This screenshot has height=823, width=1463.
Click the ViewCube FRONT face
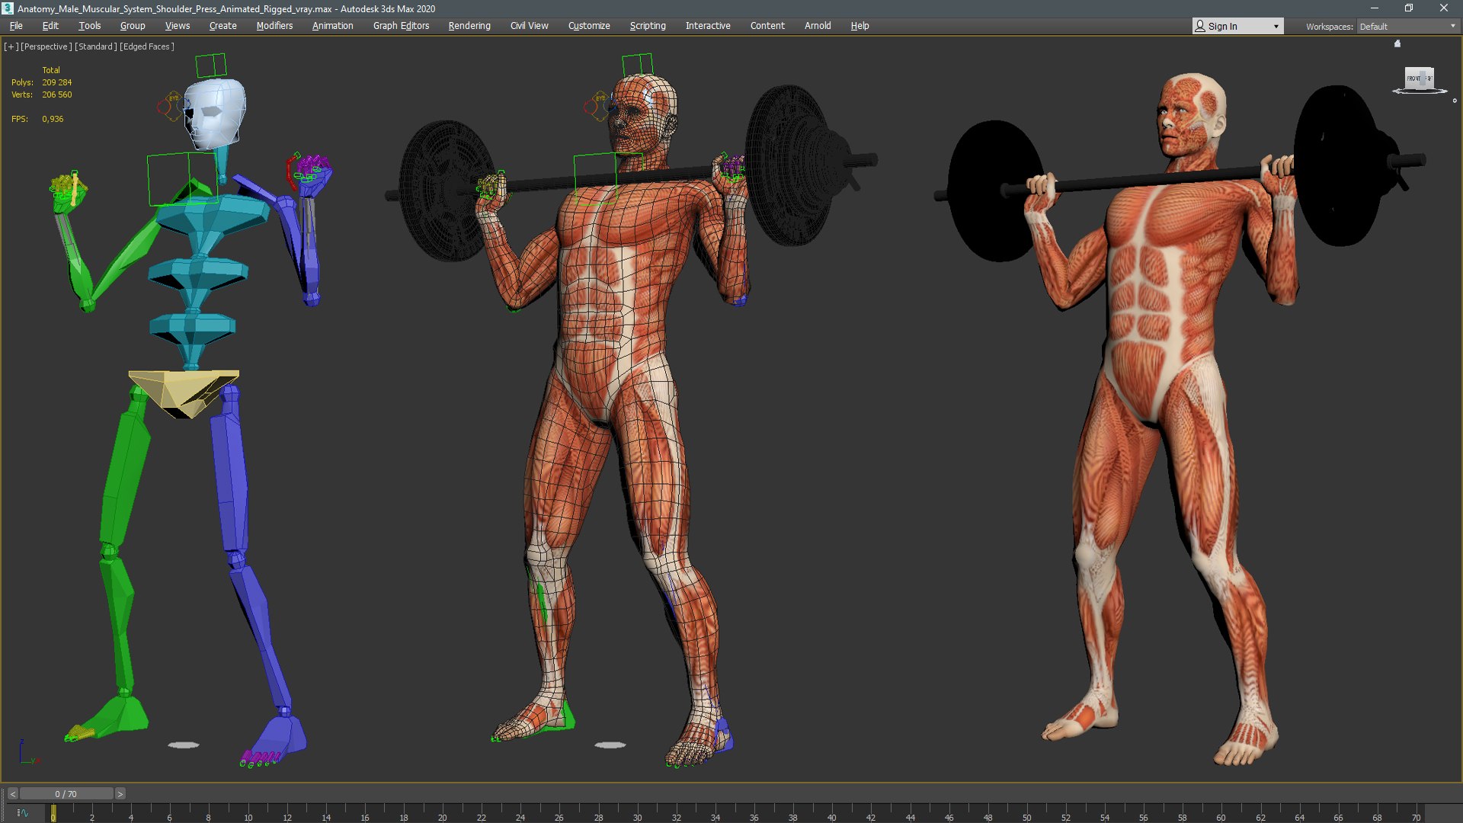coord(1414,78)
